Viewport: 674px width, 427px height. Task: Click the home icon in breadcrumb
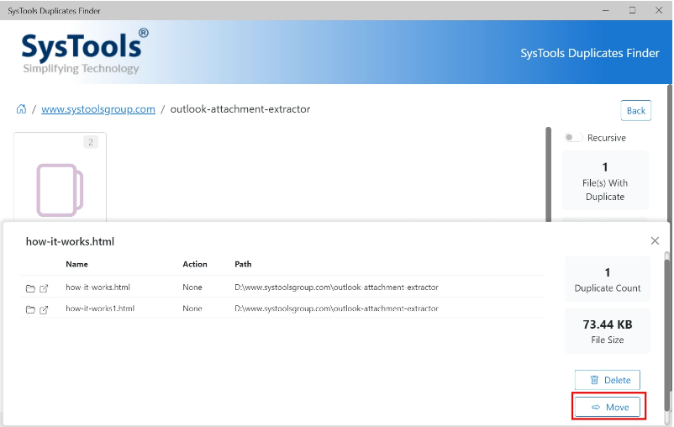21,109
